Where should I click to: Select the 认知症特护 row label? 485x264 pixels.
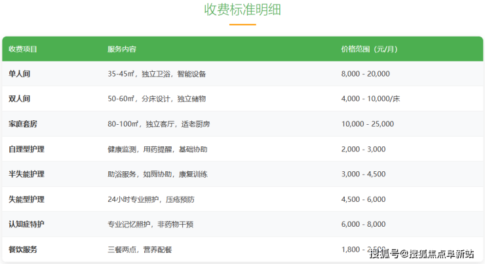pyautogui.click(x=27, y=224)
